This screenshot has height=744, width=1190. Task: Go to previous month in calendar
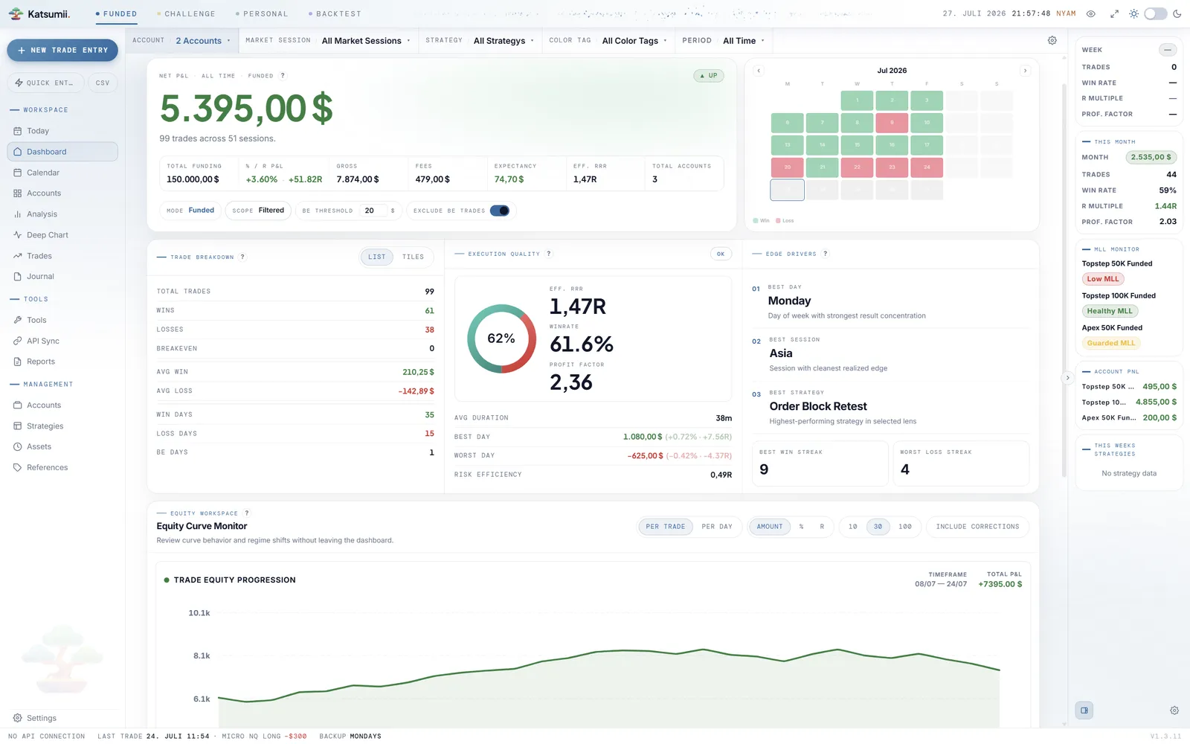[x=759, y=71]
